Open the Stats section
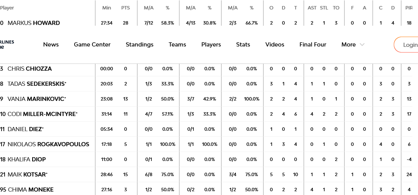Viewport: 418px width, 195px height. click(x=243, y=45)
